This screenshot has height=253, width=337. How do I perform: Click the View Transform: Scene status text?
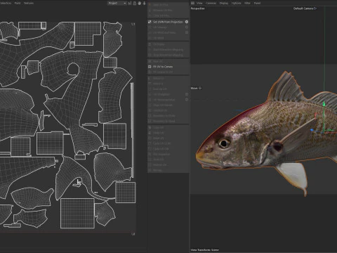[204, 250]
